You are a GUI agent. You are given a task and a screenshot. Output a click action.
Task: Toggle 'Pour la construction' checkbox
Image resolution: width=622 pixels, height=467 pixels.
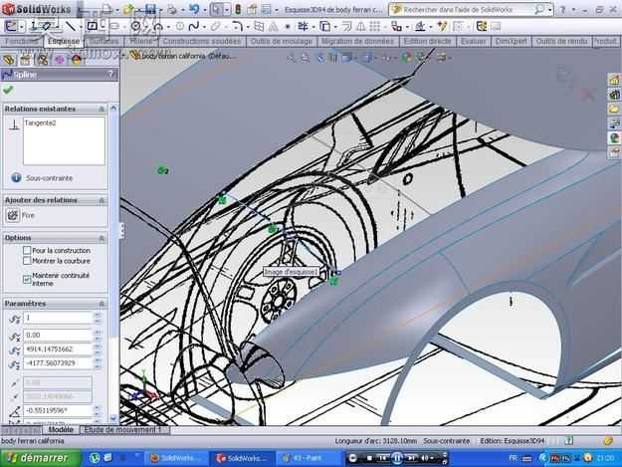27,250
